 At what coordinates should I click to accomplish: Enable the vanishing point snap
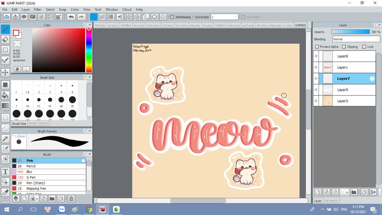click(120, 17)
